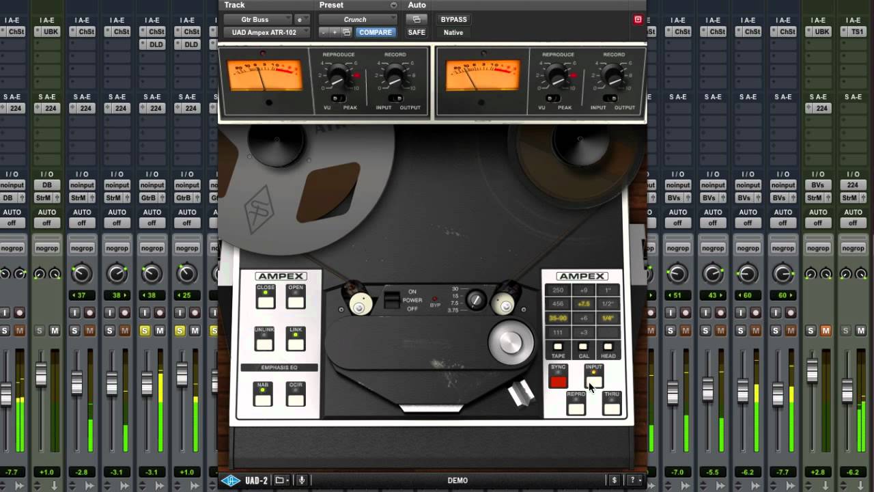Open the folder preset menu in UAD toolbar
This screenshot has width=874, height=492.
pos(281,480)
